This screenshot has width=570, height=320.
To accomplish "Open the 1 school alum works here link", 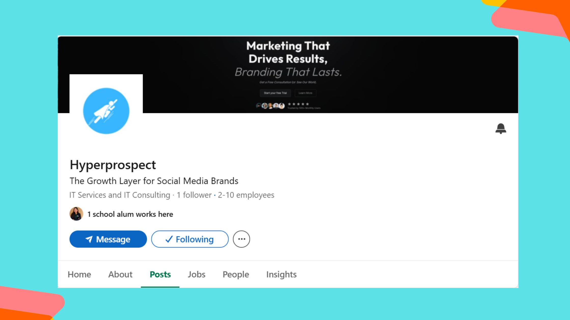I will pos(130,214).
